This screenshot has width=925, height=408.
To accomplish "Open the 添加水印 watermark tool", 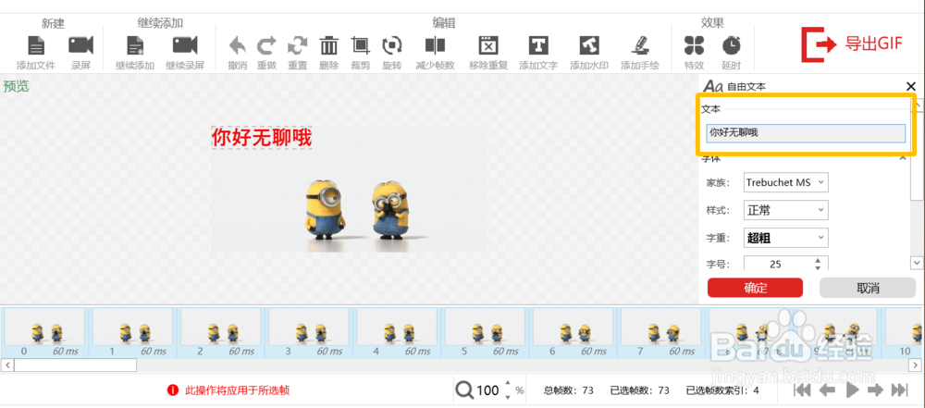I will [588, 45].
